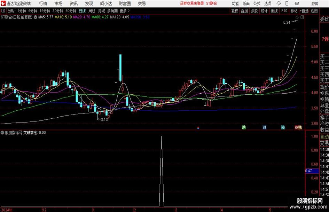Click the 返回 back button
The image size is (329, 212).
pos(314,11)
